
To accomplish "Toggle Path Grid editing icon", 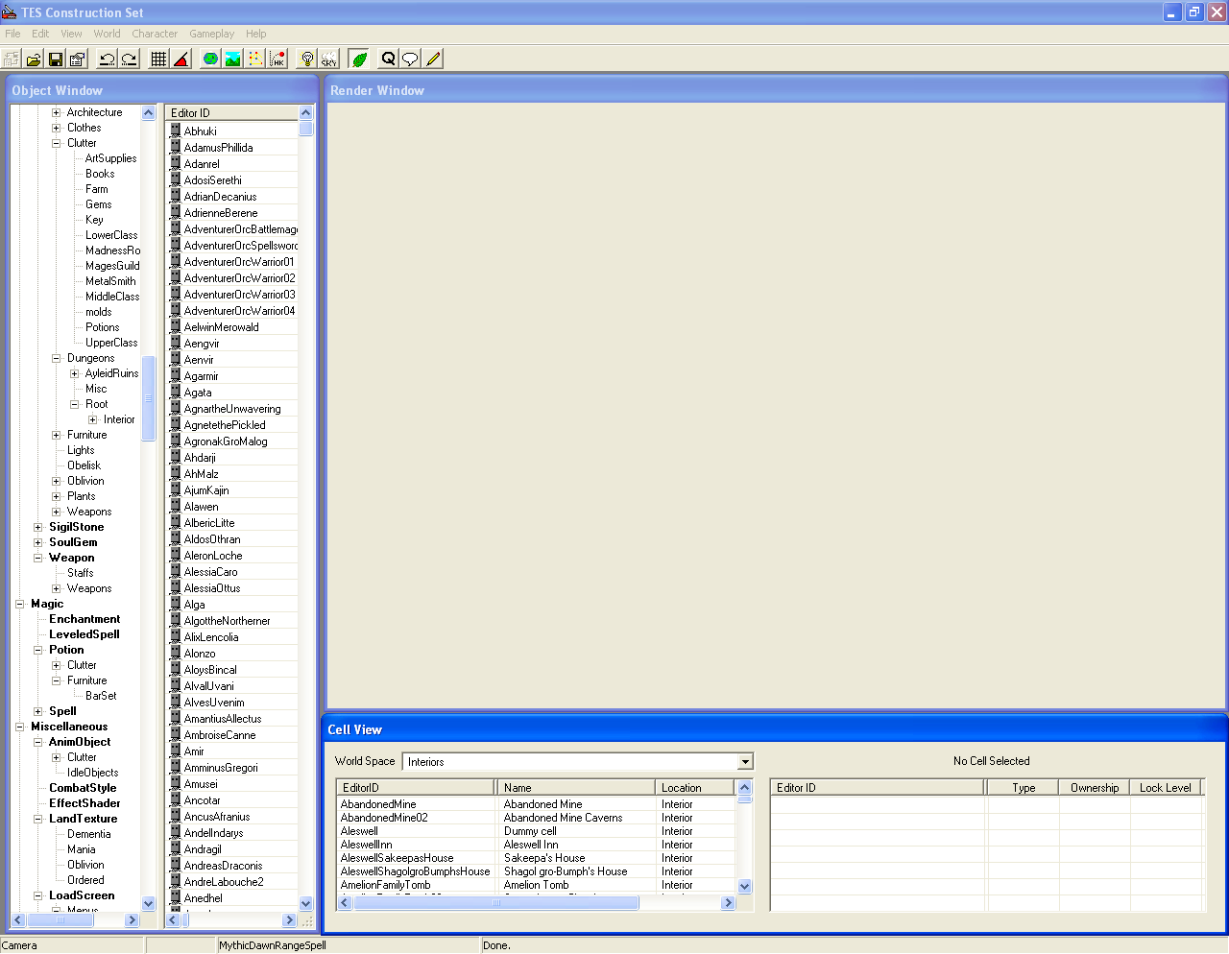I will pos(254,59).
